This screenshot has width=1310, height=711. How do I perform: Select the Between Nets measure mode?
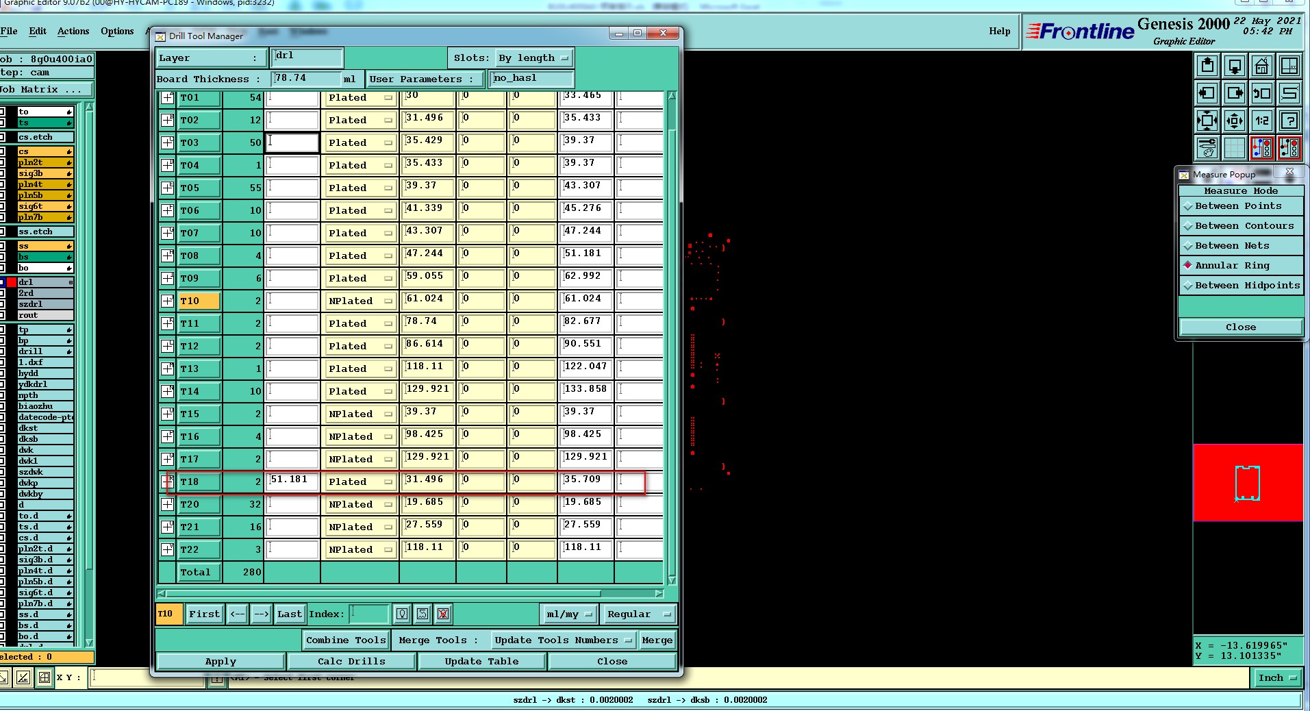click(x=1241, y=246)
